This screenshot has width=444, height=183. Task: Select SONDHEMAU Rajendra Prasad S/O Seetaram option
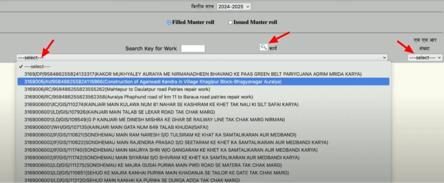[x=203, y=142]
